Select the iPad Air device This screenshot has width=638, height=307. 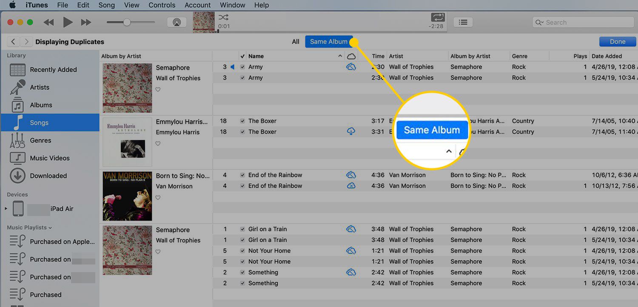50,209
